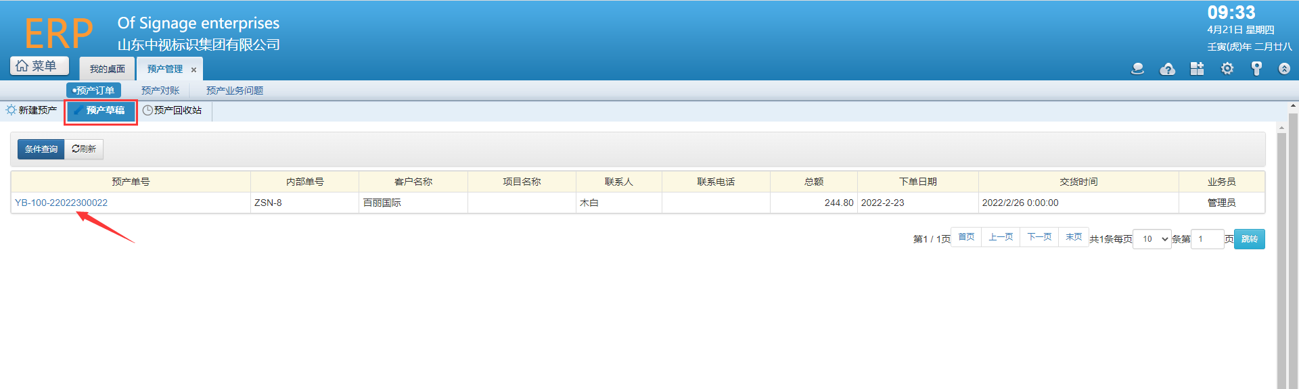Open the cloud help icon
This screenshot has height=389, width=1299.
tap(1167, 68)
